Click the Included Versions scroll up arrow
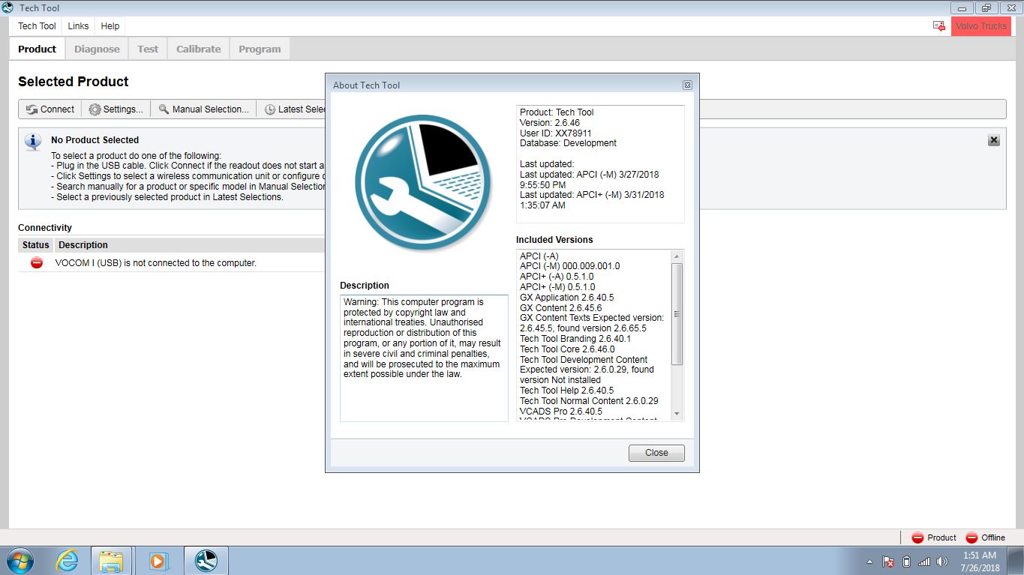This screenshot has width=1024, height=575. 677,256
